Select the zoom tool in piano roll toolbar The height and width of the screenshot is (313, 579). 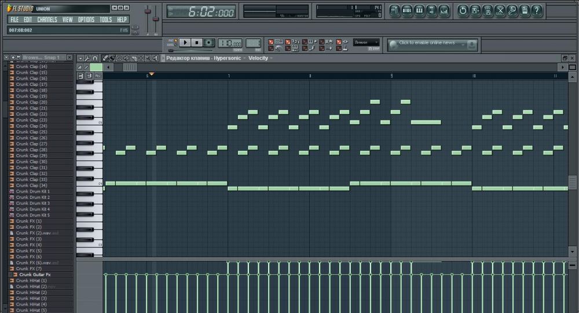(148, 58)
